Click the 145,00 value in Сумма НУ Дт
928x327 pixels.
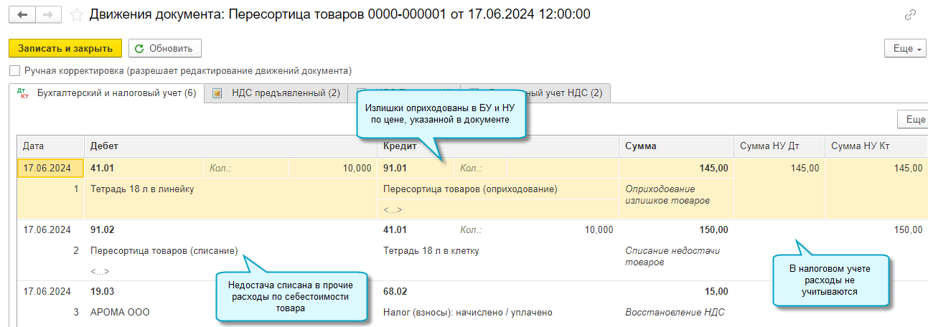[805, 169]
